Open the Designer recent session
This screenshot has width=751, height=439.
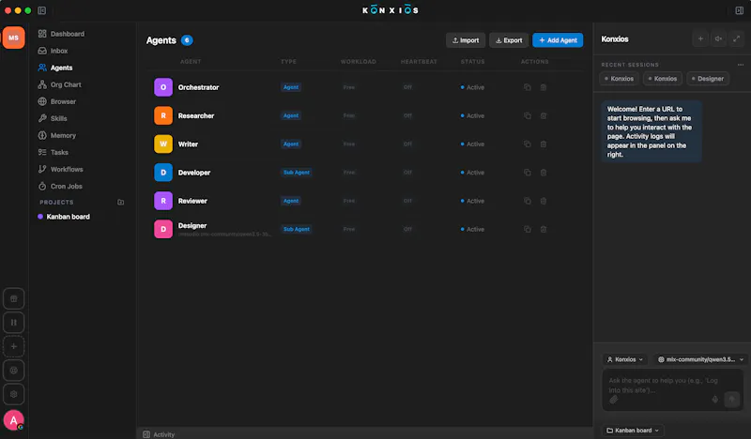[x=708, y=79]
